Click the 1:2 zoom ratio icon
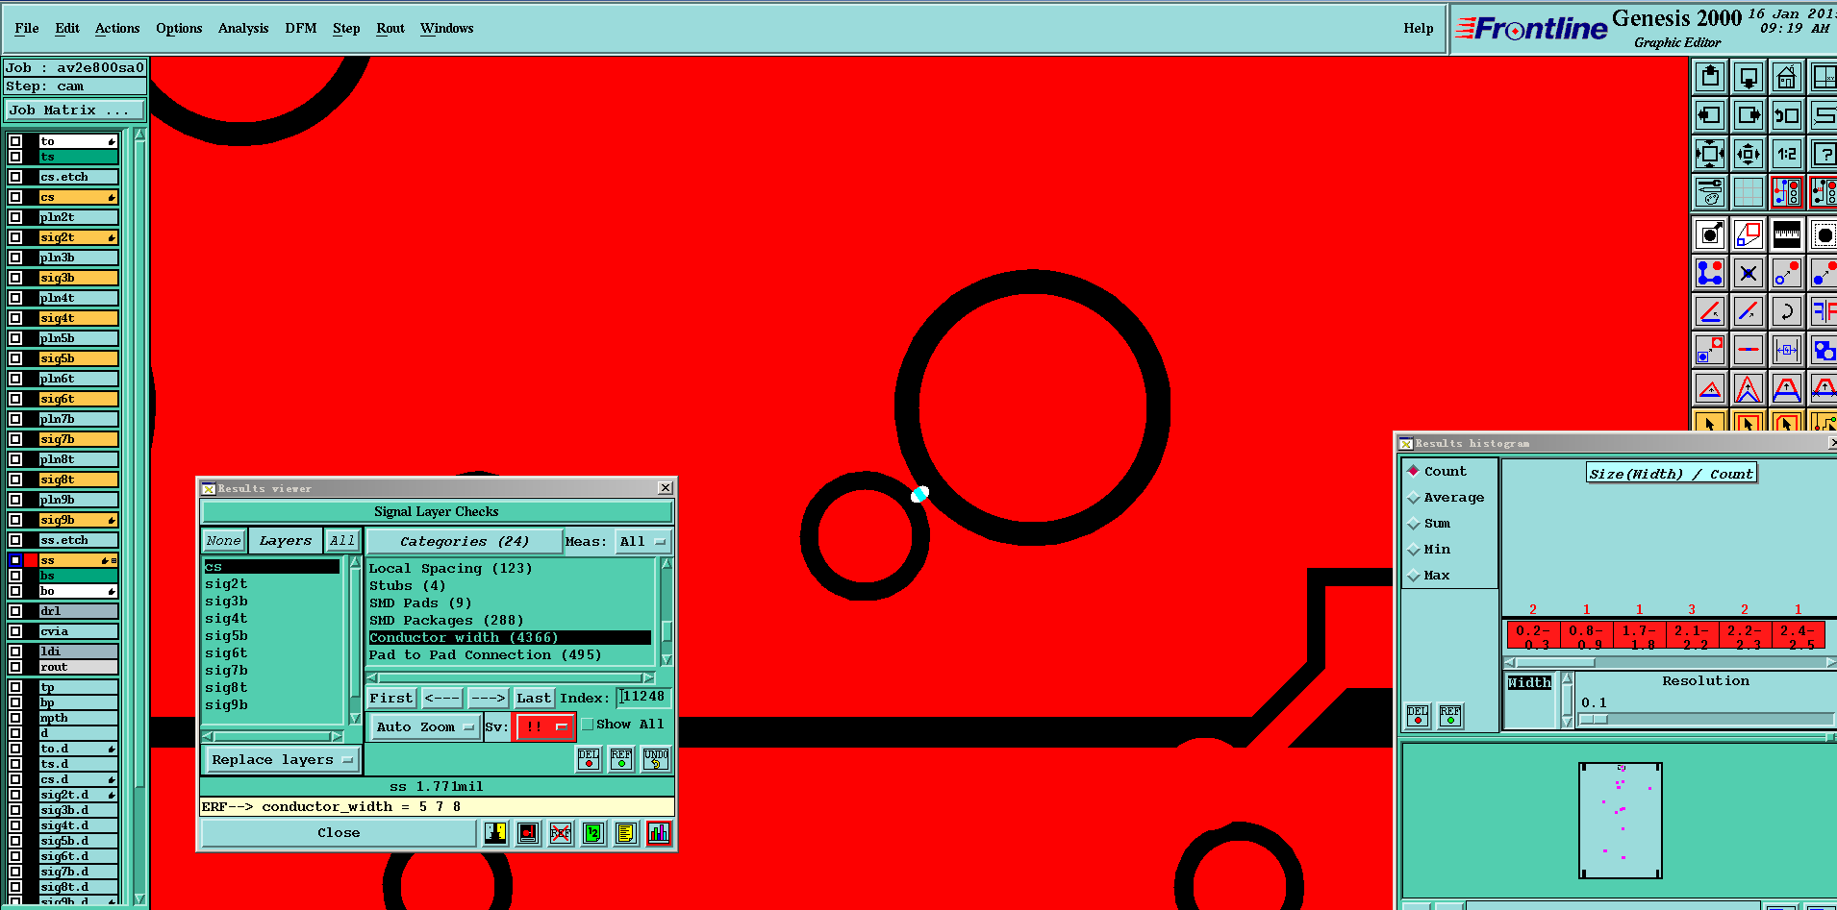The width and height of the screenshot is (1837, 910). (1786, 153)
